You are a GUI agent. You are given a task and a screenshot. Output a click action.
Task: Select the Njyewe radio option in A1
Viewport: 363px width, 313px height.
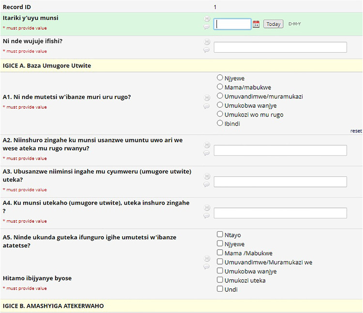point(220,77)
